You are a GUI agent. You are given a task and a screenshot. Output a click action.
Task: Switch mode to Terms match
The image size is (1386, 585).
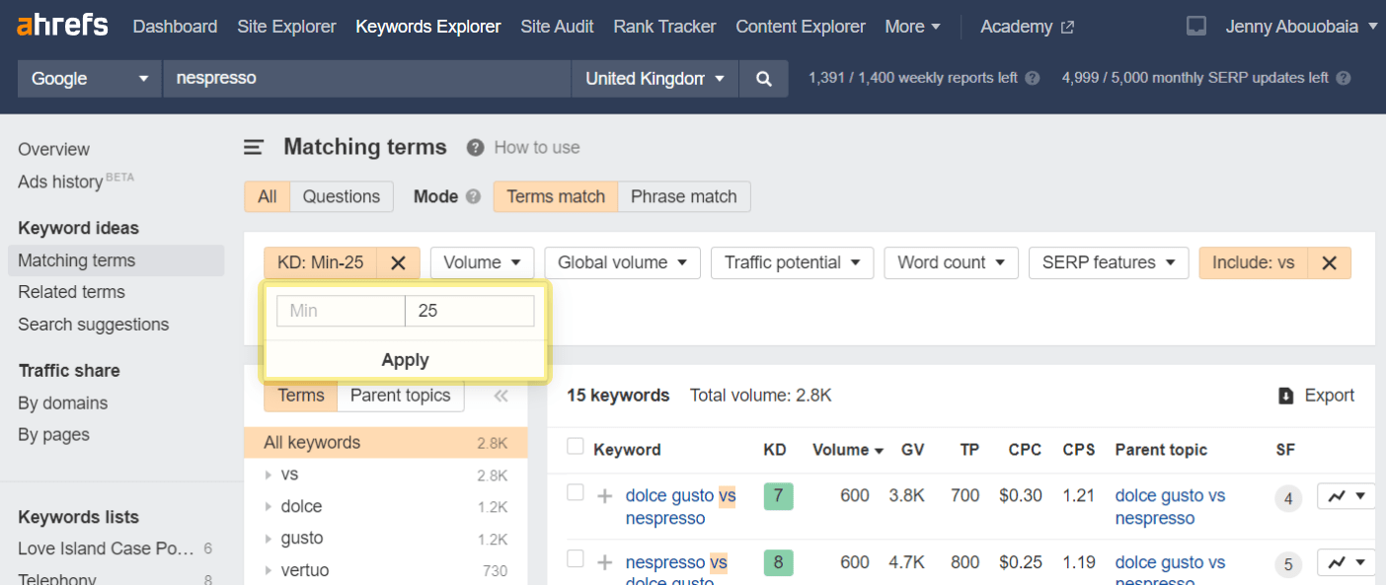click(556, 196)
